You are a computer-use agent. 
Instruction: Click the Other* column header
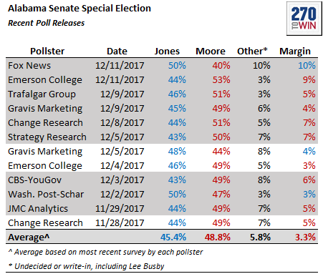click(252, 52)
